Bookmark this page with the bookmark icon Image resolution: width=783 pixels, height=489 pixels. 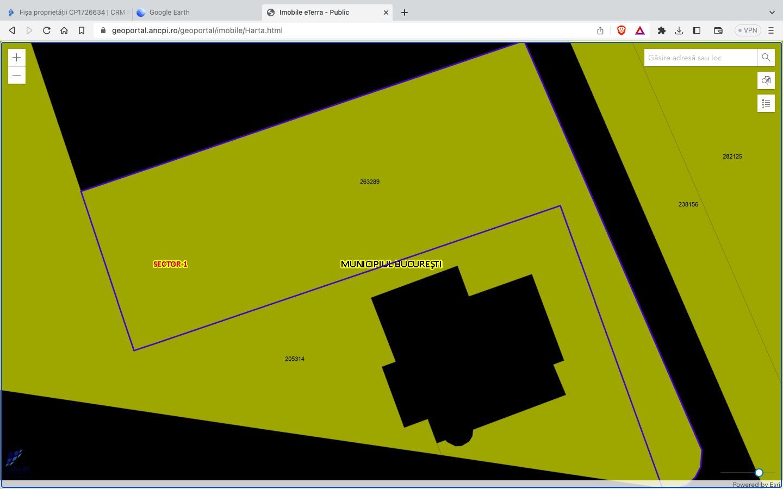(x=82, y=30)
